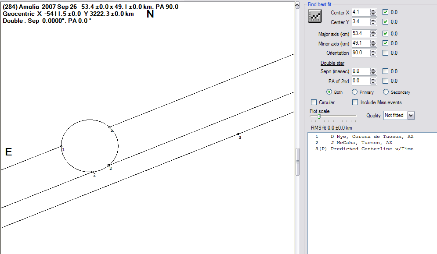Viewport: 437px width, 254px height.
Task: Decrease Center Y with its down spinner arrow
Action: pos(373,23)
